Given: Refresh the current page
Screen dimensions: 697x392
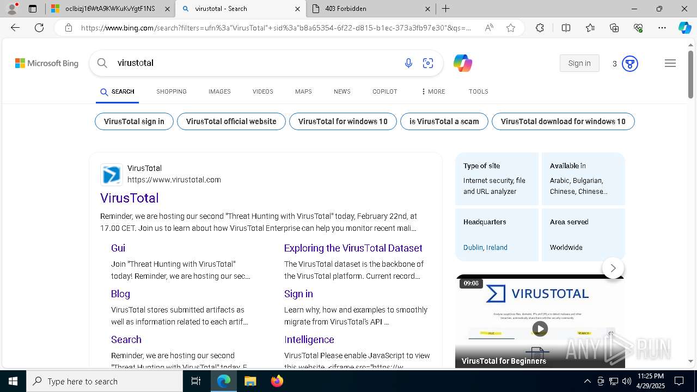Looking at the screenshot, I should (39, 28).
